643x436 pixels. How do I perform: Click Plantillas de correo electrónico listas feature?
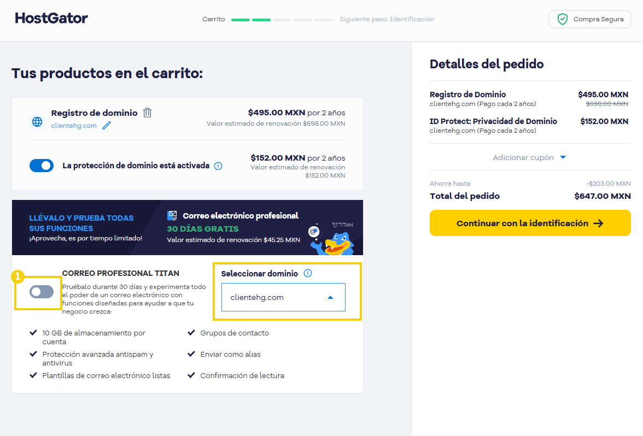click(106, 375)
